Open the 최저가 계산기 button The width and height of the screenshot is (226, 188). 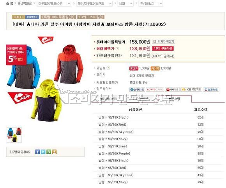point(164,42)
